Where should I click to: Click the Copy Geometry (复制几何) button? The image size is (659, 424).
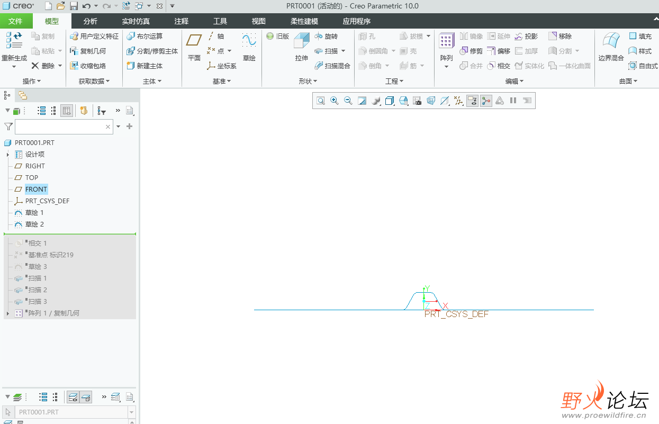point(88,51)
